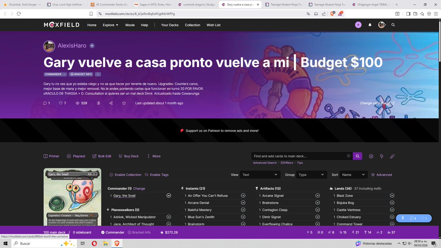Open Advanced Search link under search box
This screenshot has height=248, width=441.
click(265, 163)
